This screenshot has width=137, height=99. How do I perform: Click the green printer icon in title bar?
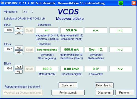pyautogui.click(x=121, y=3)
